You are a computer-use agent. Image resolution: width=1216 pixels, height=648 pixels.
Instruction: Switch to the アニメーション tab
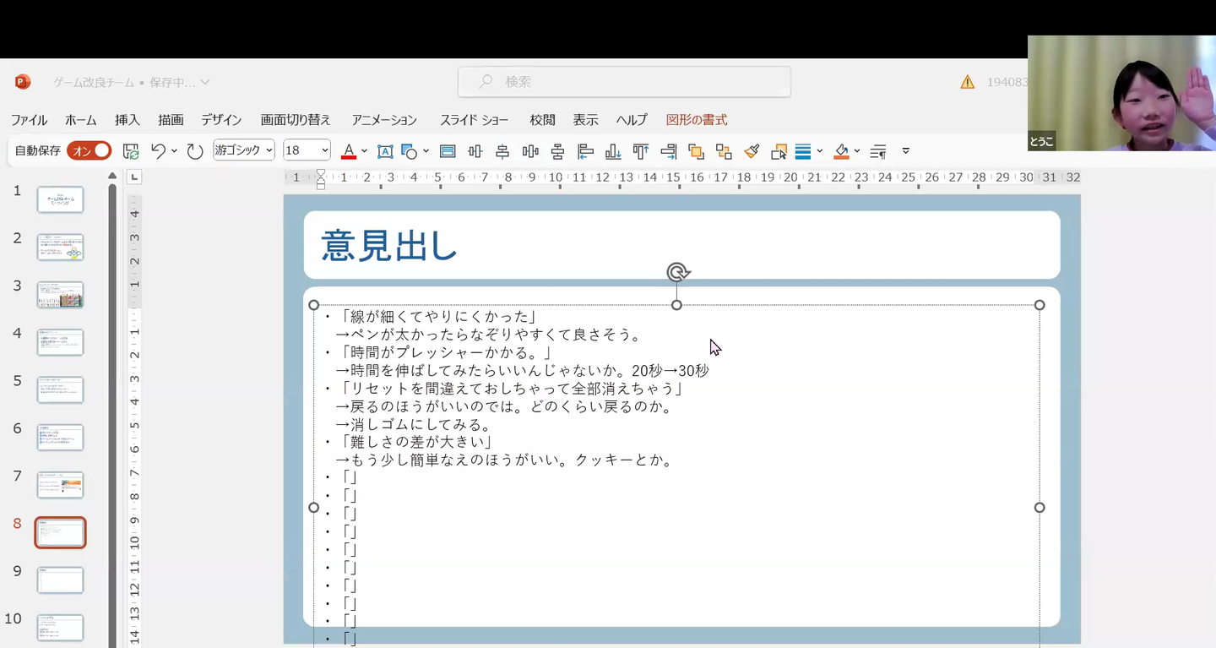pyautogui.click(x=384, y=120)
